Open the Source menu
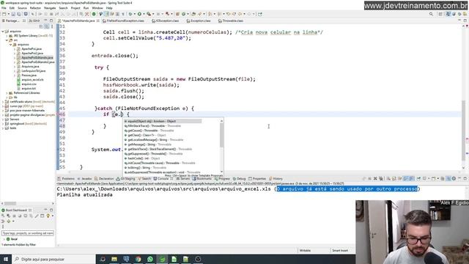The width and height of the screenshot is (469, 264). pos(22,8)
